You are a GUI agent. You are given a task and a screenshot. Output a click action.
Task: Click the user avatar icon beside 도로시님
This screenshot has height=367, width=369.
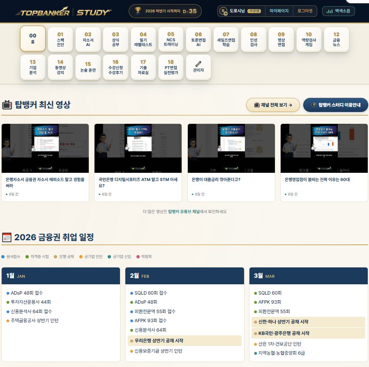[223, 11]
